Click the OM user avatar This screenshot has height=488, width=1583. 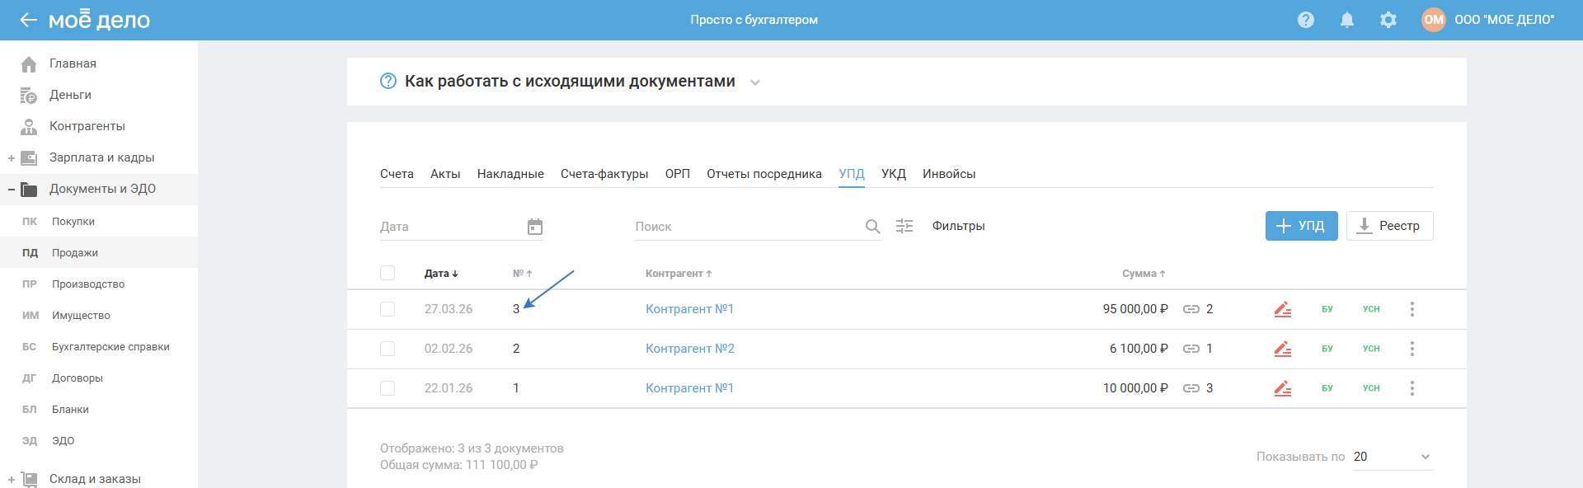(1434, 20)
